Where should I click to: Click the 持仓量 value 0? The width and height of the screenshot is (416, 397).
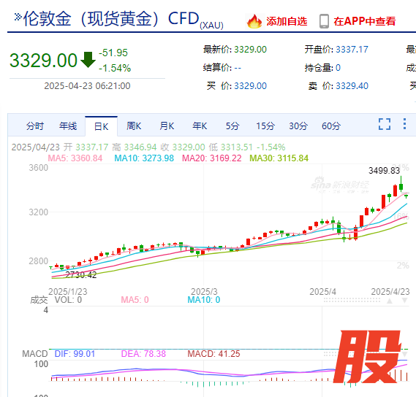[x=338, y=68]
